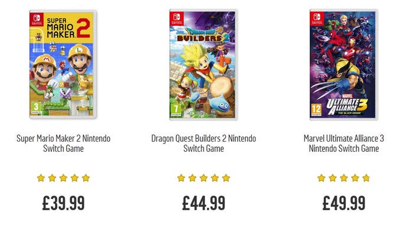Click the PEGI 7 rating badge

pyautogui.click(x=176, y=110)
